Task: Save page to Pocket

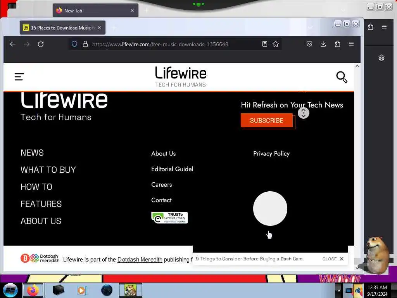Action: [309, 44]
